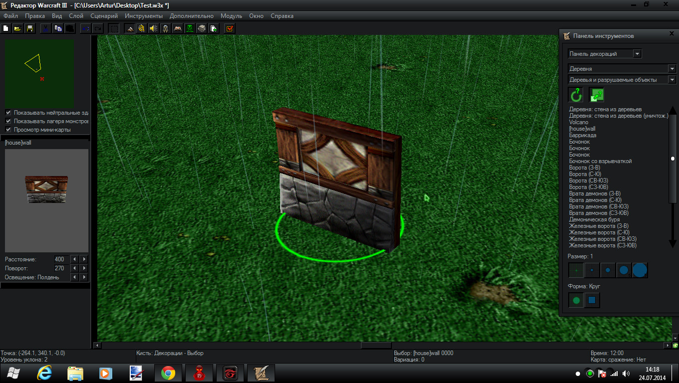Select Демоническая буря list entry
679x383 pixels.
pyautogui.click(x=594, y=219)
